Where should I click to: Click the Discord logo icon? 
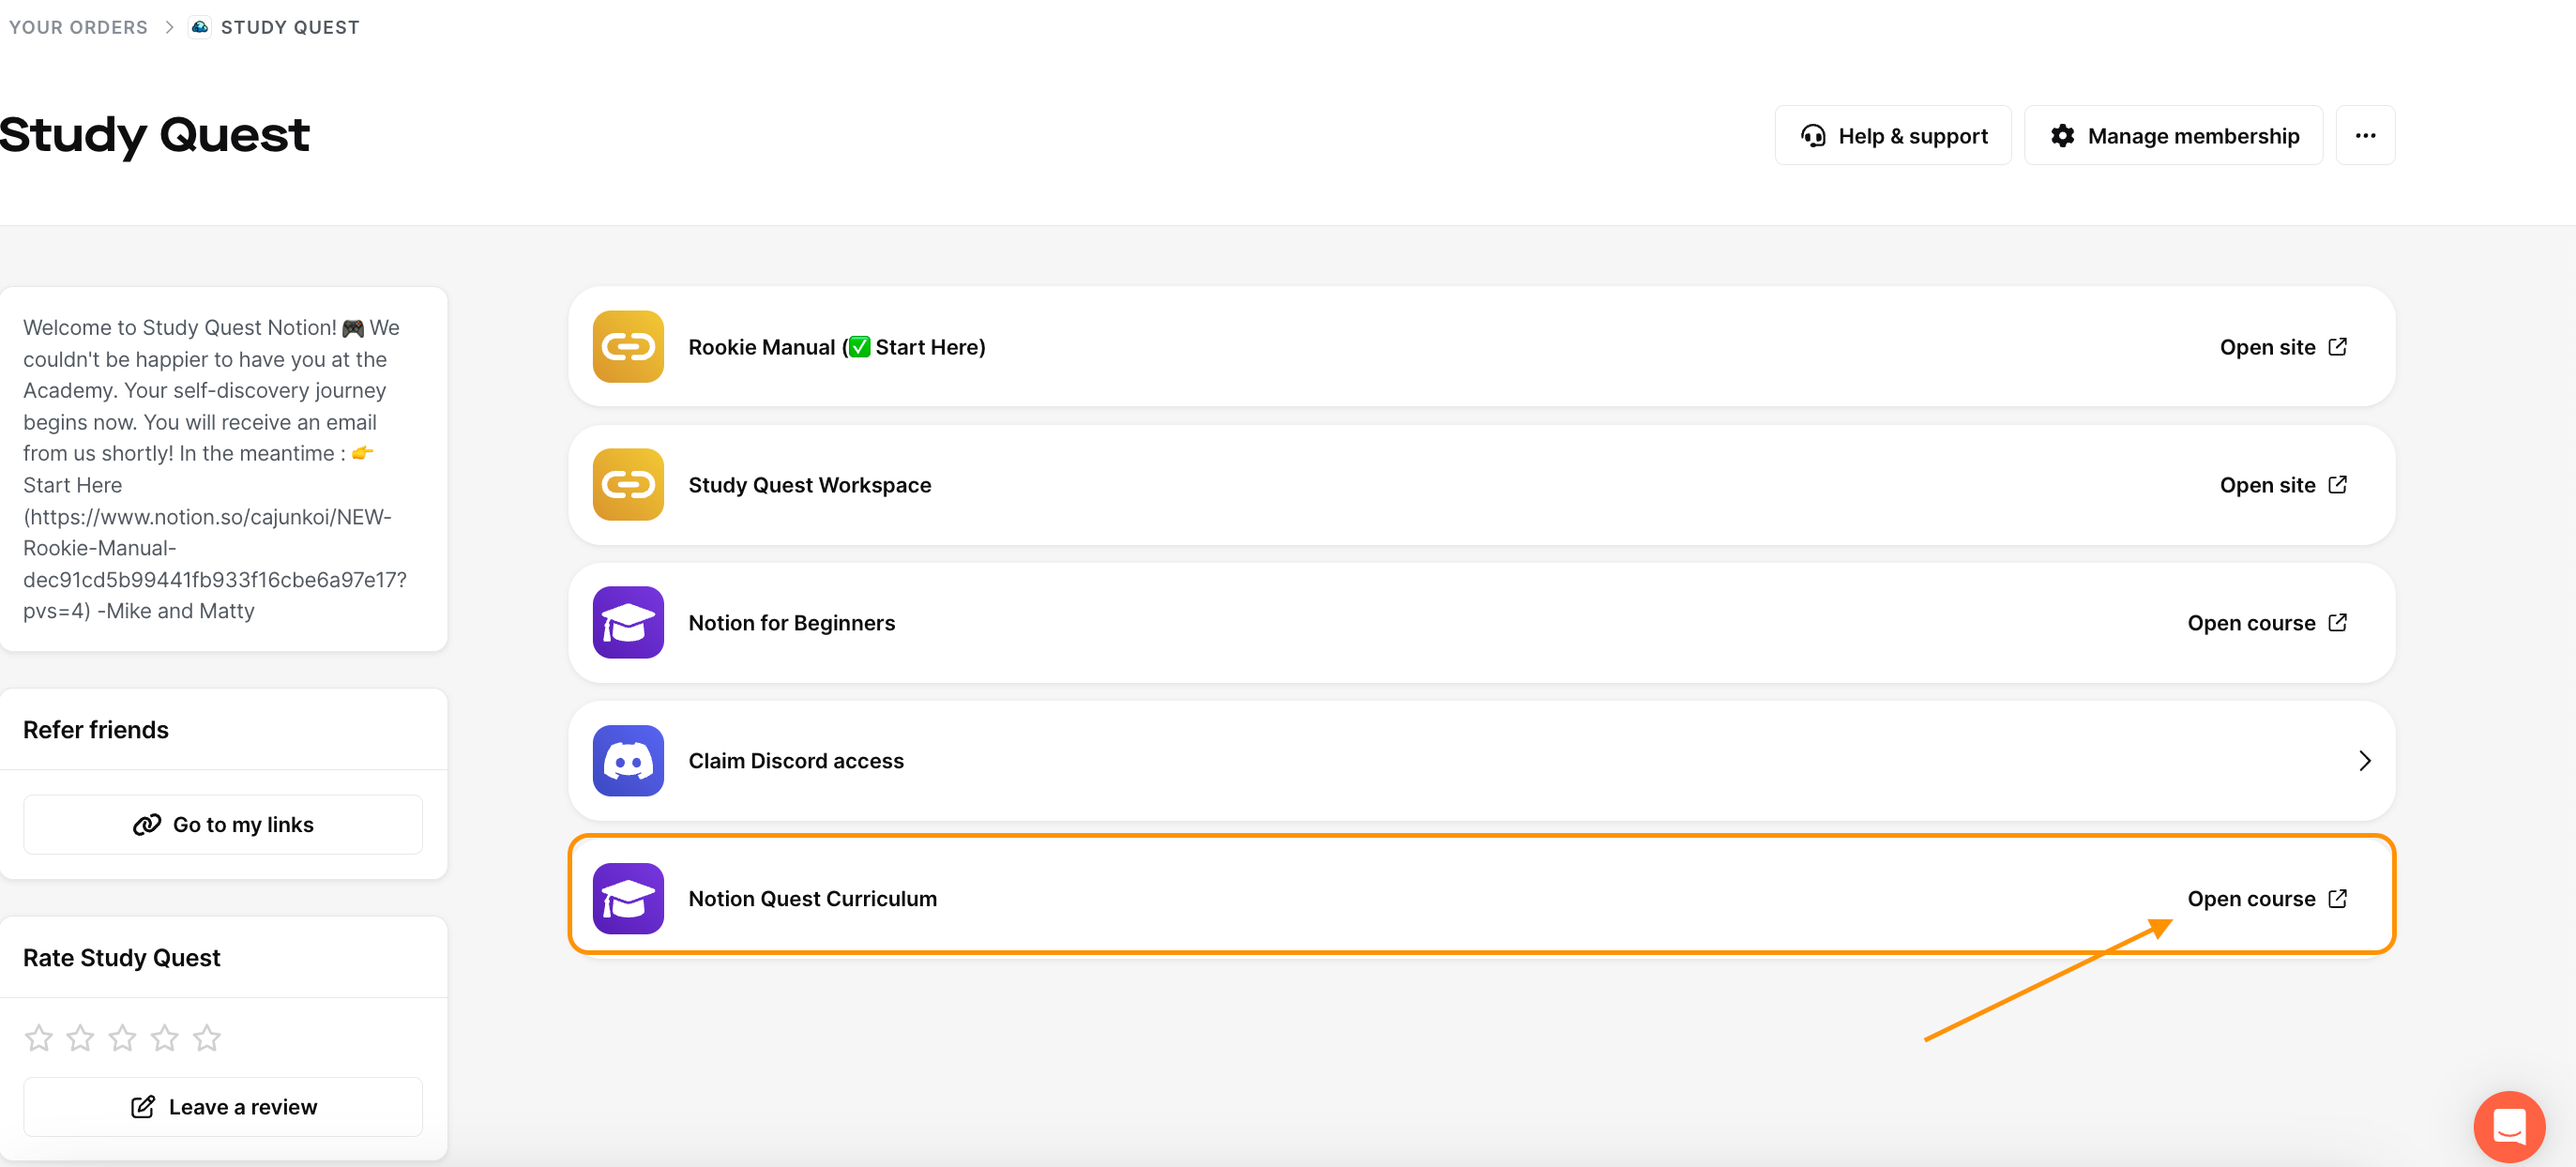click(628, 761)
